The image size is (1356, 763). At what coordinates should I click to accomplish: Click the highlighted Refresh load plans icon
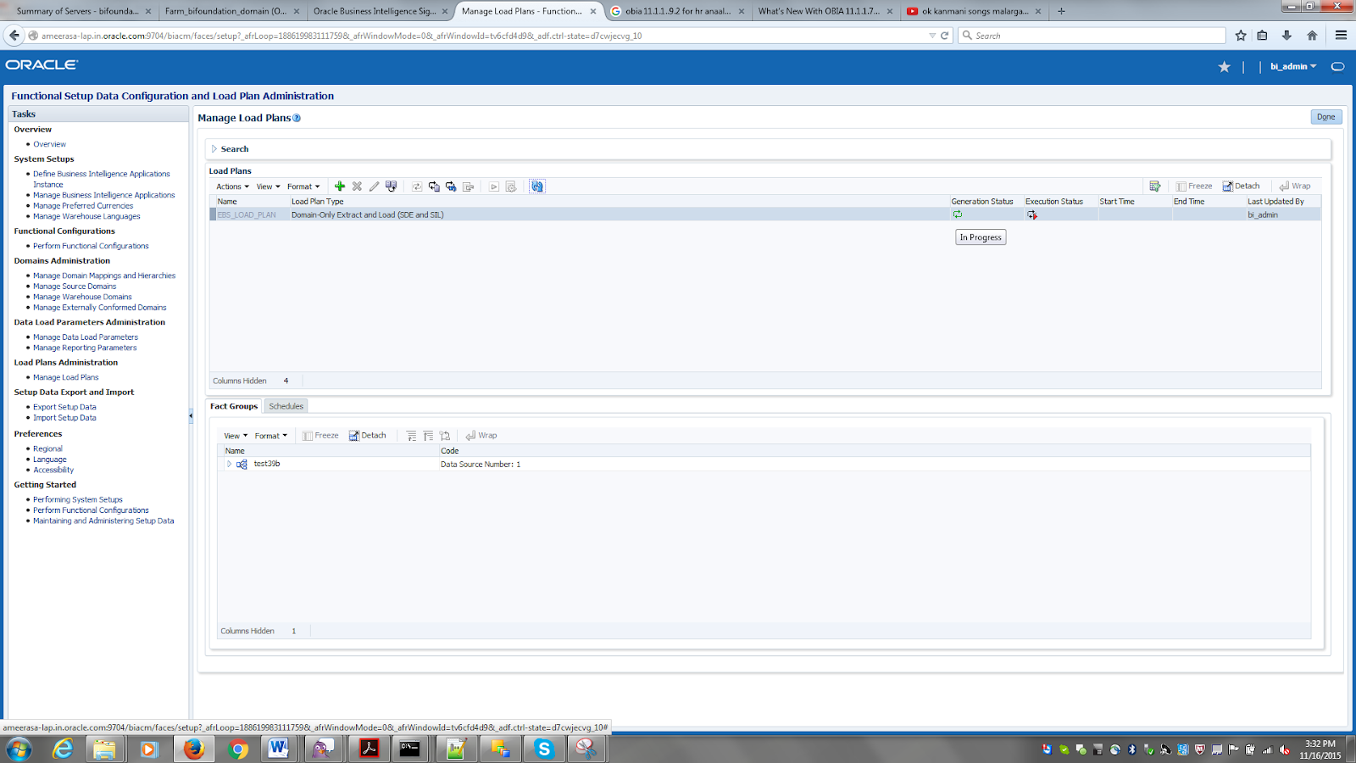(537, 187)
